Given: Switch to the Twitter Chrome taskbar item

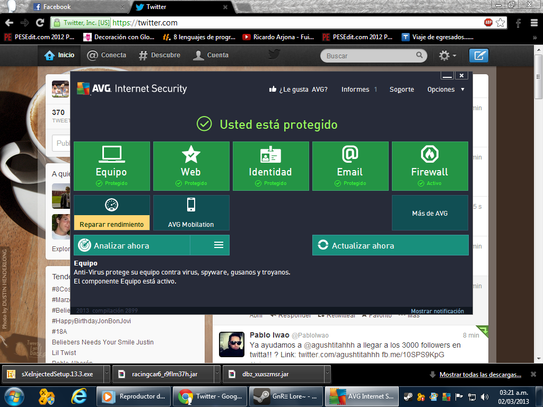Looking at the screenshot, I should (210, 396).
